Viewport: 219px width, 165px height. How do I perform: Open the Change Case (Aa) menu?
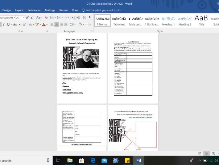point(39,18)
